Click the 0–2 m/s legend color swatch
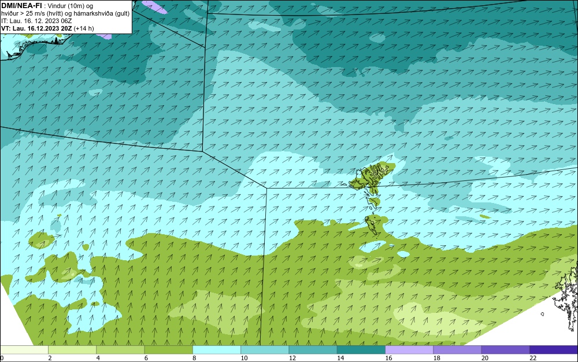The width and height of the screenshot is (578, 362). click(24, 349)
